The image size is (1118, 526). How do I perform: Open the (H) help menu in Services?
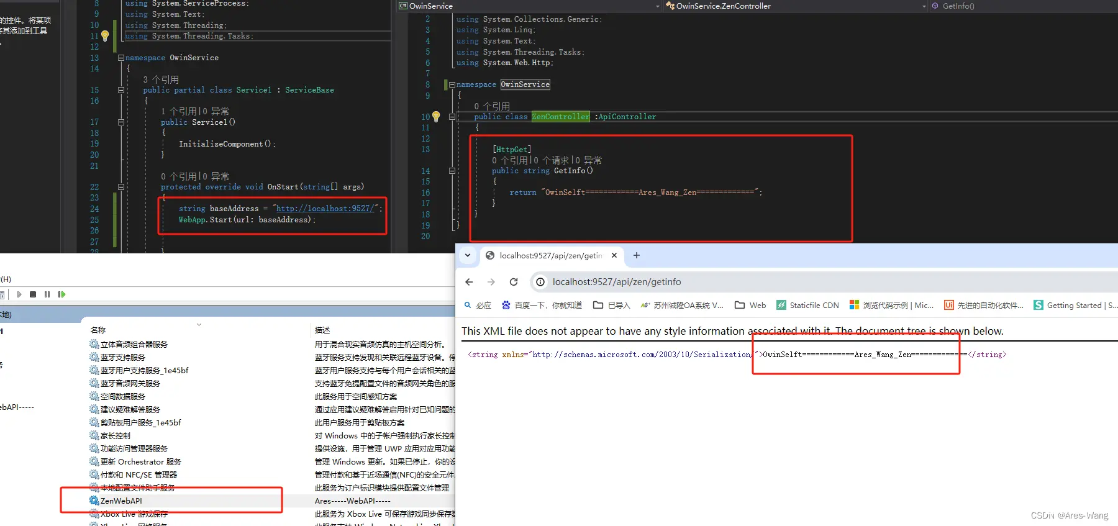6,279
